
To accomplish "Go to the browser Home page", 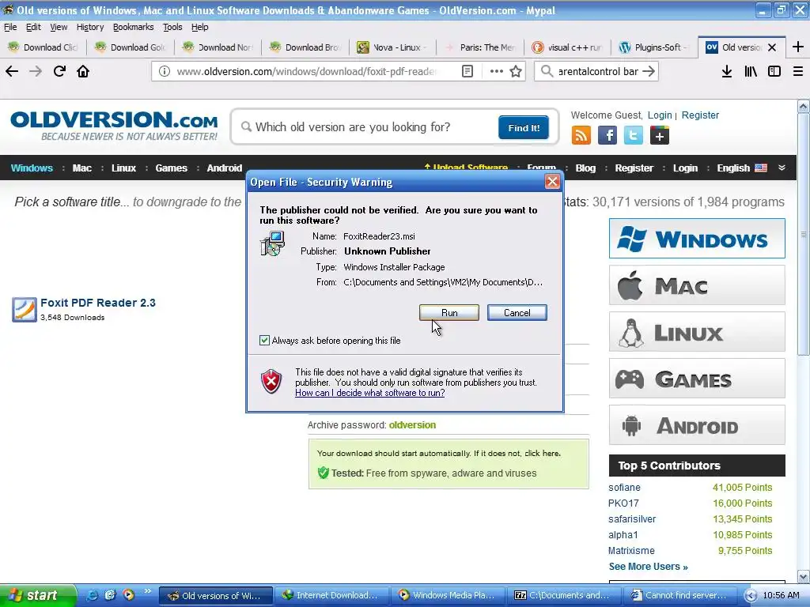I will pos(83,71).
